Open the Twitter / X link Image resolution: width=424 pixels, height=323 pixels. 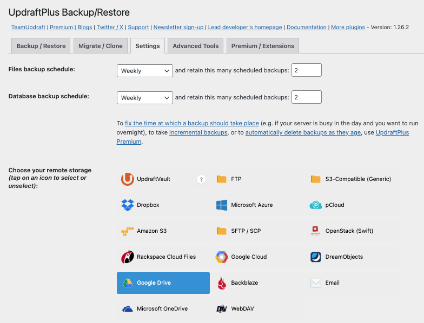pos(110,27)
